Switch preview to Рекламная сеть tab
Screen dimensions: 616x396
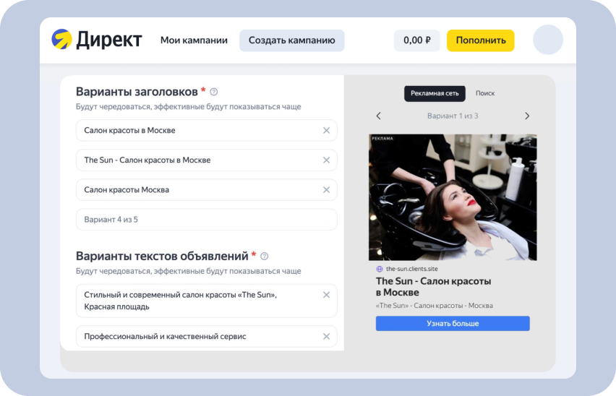tap(435, 93)
